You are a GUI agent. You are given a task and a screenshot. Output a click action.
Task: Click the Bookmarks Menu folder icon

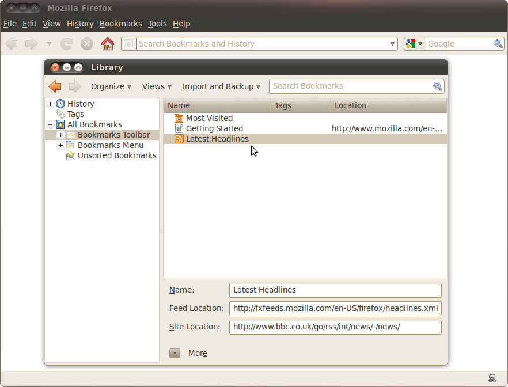tap(70, 145)
